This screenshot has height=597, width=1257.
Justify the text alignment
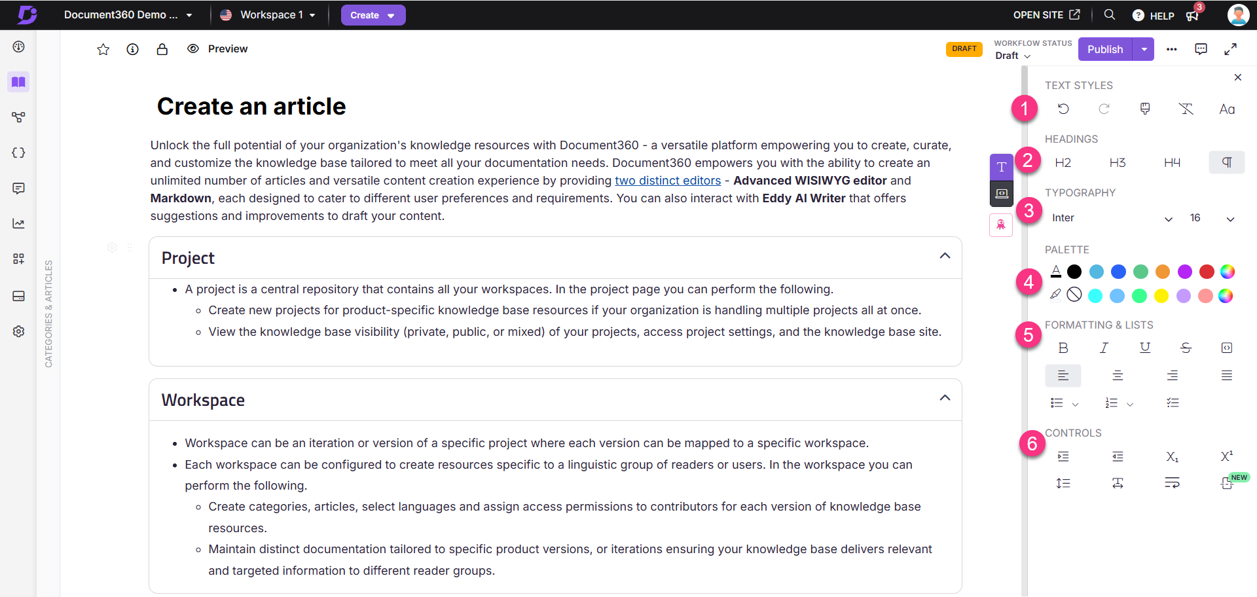coord(1227,376)
